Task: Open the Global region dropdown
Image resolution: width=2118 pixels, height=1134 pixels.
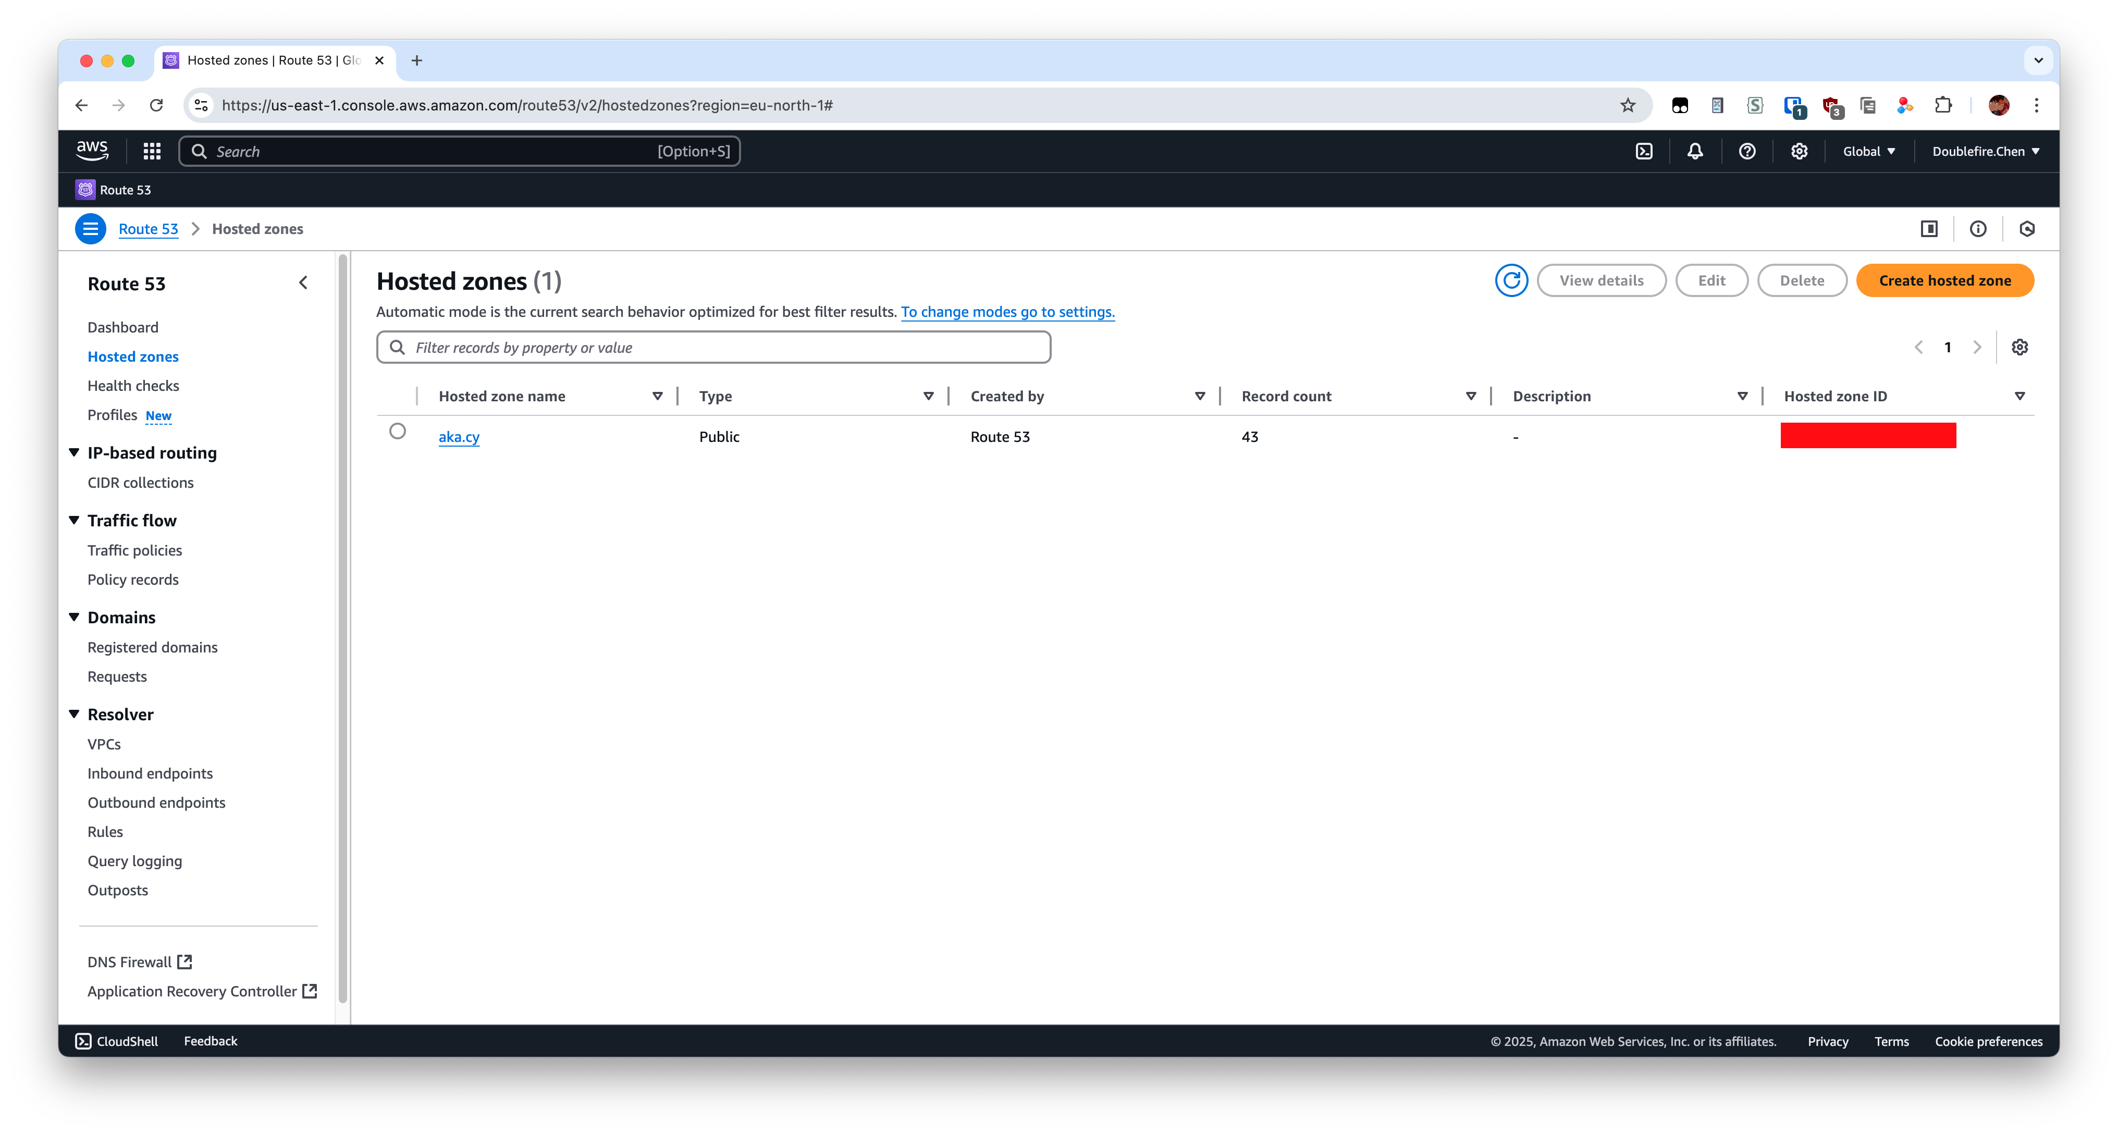Action: pos(1869,151)
